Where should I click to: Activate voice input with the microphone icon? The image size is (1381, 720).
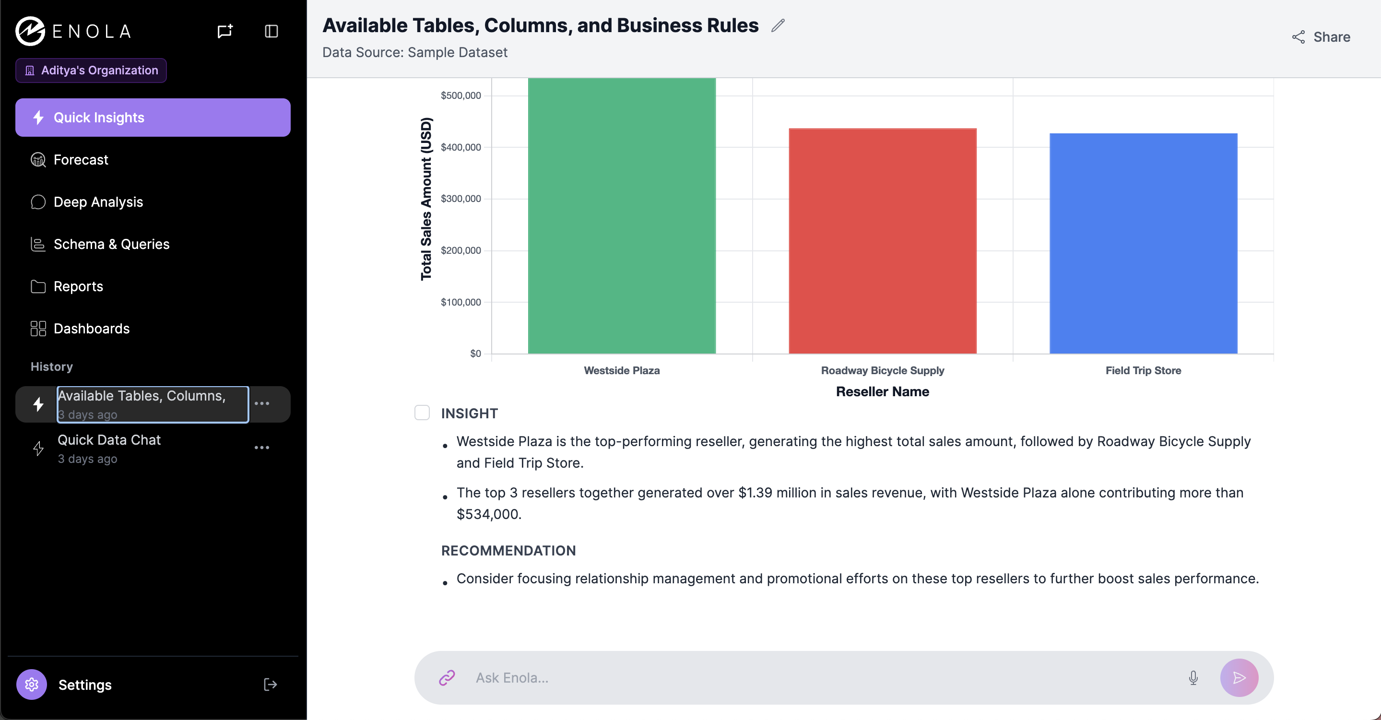coord(1193,678)
